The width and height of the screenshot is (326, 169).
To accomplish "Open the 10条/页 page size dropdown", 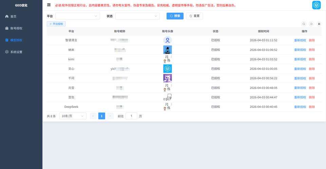I will tap(73, 116).
